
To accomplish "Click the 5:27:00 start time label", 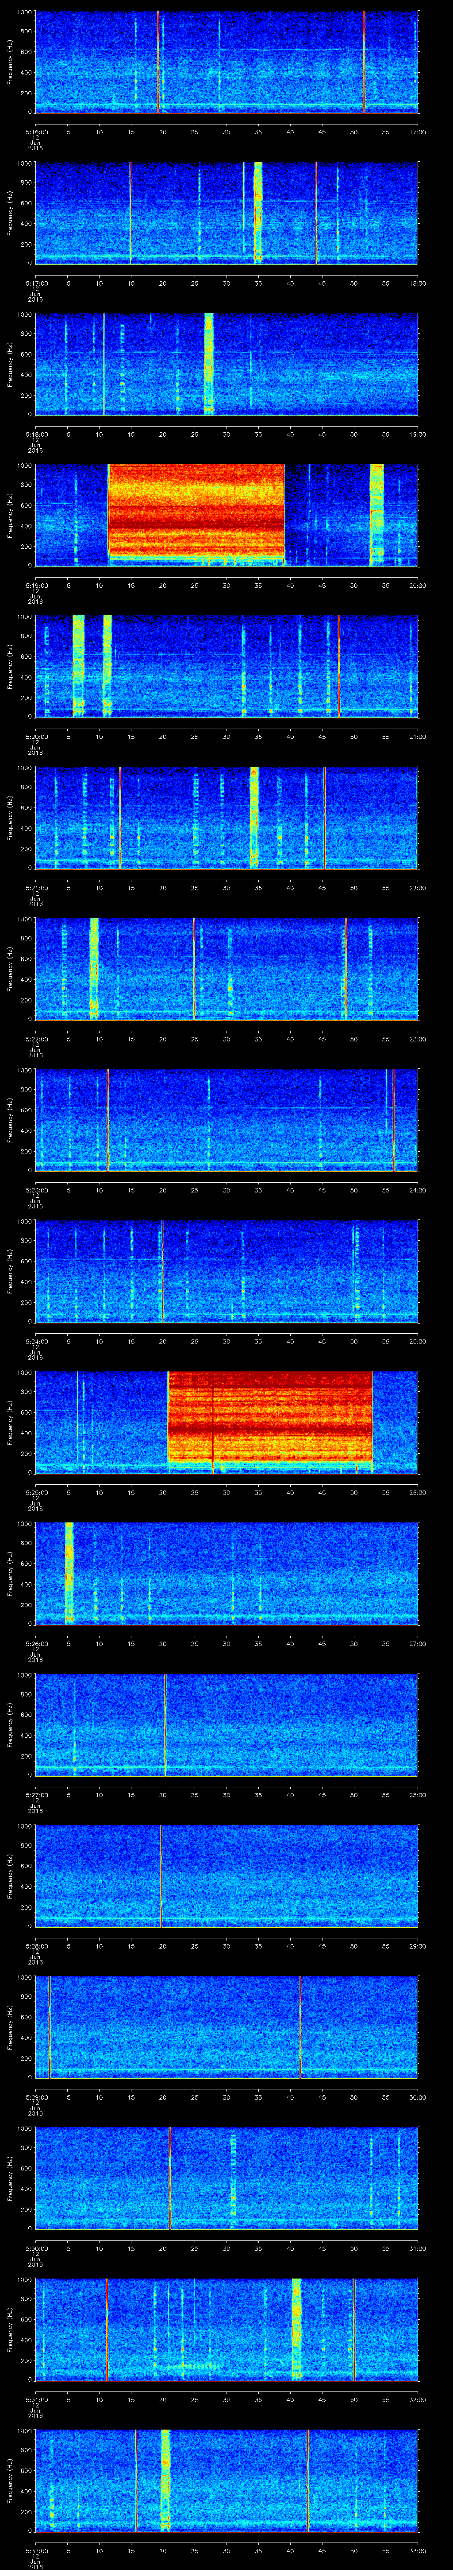I will coord(36,1795).
